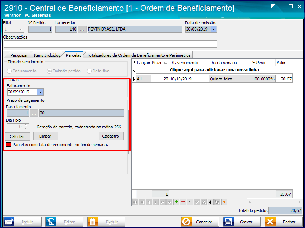Select the Parcelas tab
The height and width of the screenshot is (228, 305).
click(x=73, y=55)
